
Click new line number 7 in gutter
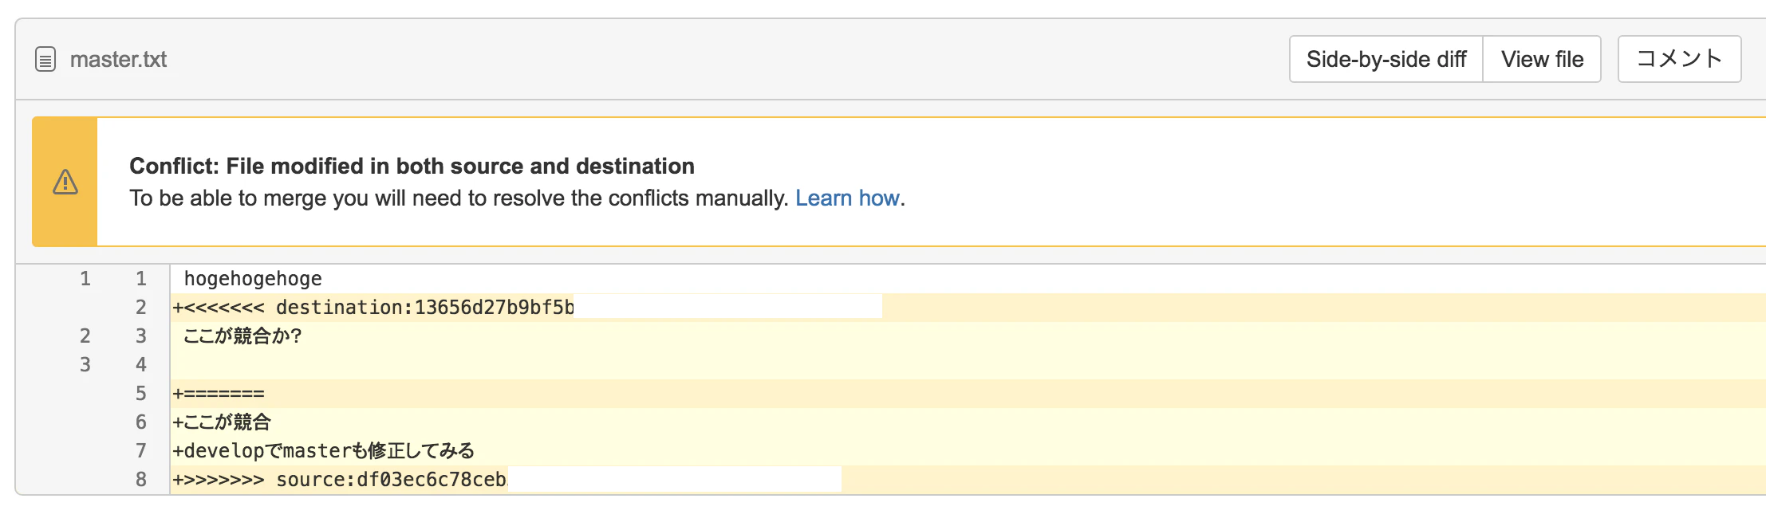141,451
